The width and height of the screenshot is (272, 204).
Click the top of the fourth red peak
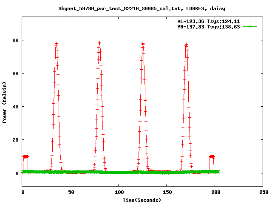tap(186, 44)
